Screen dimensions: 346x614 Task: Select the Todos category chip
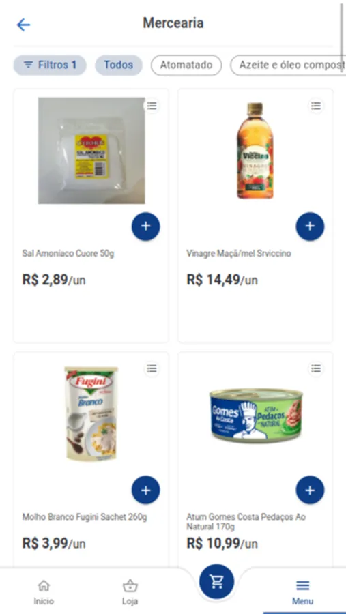tap(119, 65)
